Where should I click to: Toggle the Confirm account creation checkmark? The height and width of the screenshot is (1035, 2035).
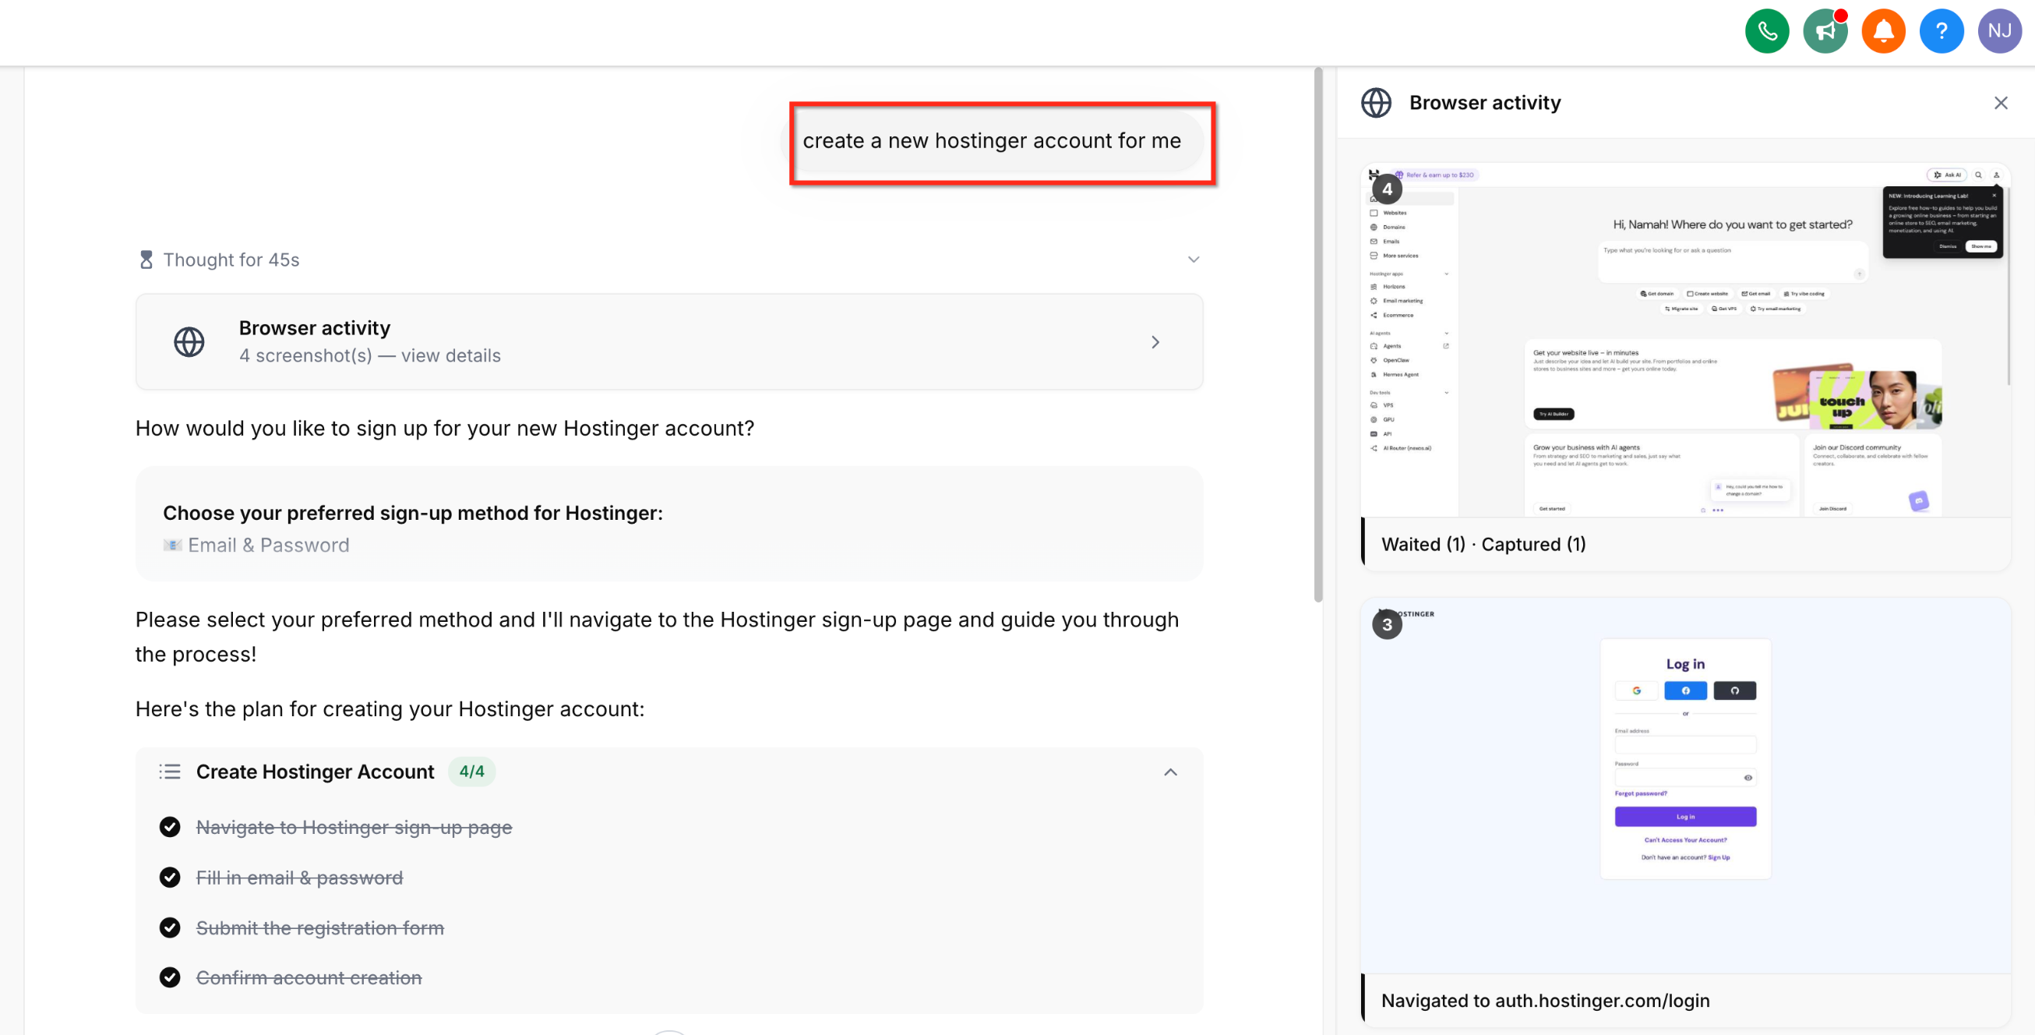click(170, 978)
